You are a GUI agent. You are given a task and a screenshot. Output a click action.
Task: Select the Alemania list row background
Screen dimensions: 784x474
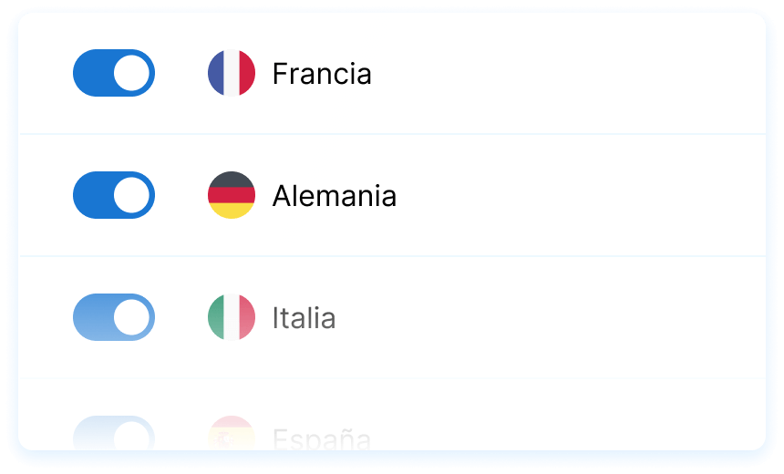tap(565, 195)
